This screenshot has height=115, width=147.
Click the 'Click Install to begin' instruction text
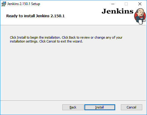coord(66,40)
